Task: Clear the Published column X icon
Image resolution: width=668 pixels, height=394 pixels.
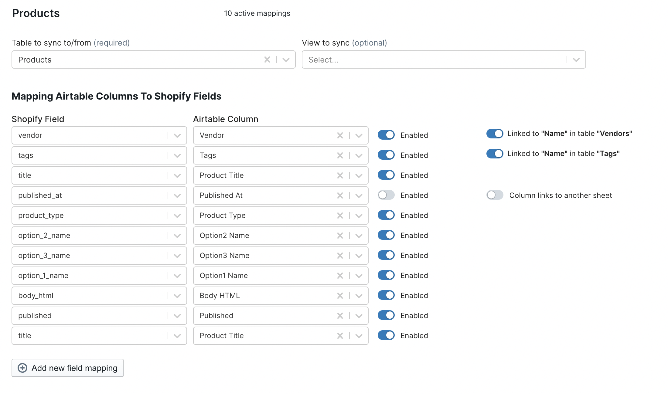Action: 340,316
